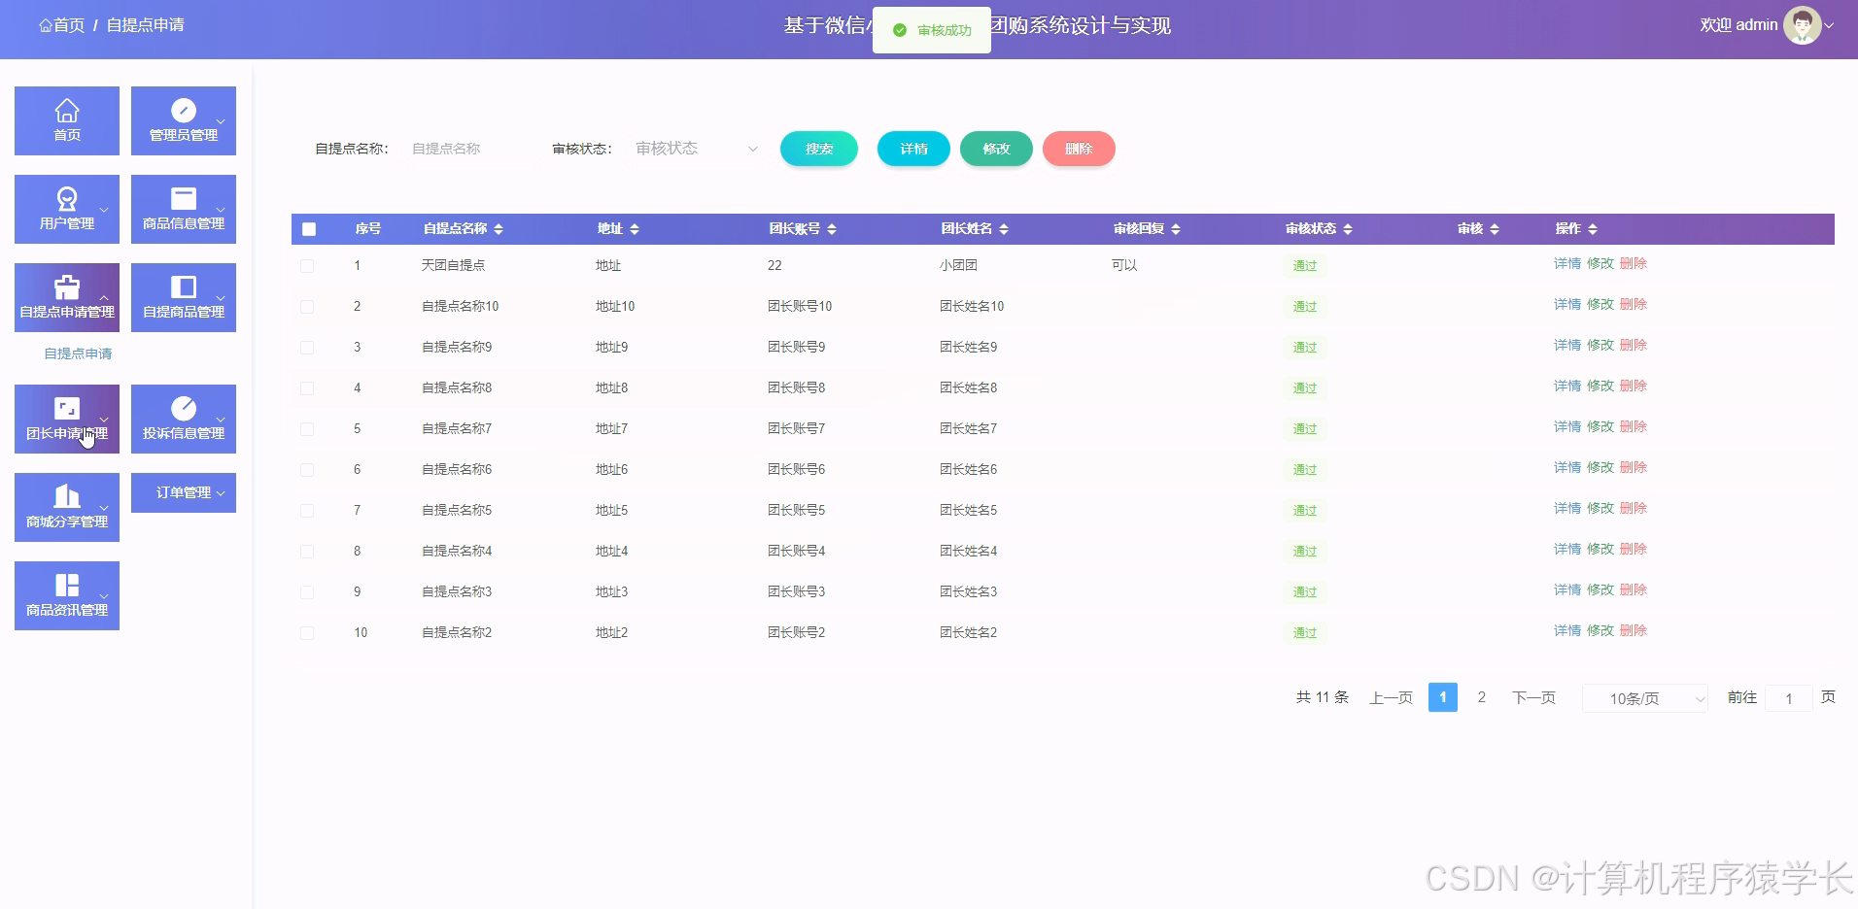Open the 首页 home icon in sidebar
The image size is (1858, 909).
pyautogui.click(x=66, y=120)
